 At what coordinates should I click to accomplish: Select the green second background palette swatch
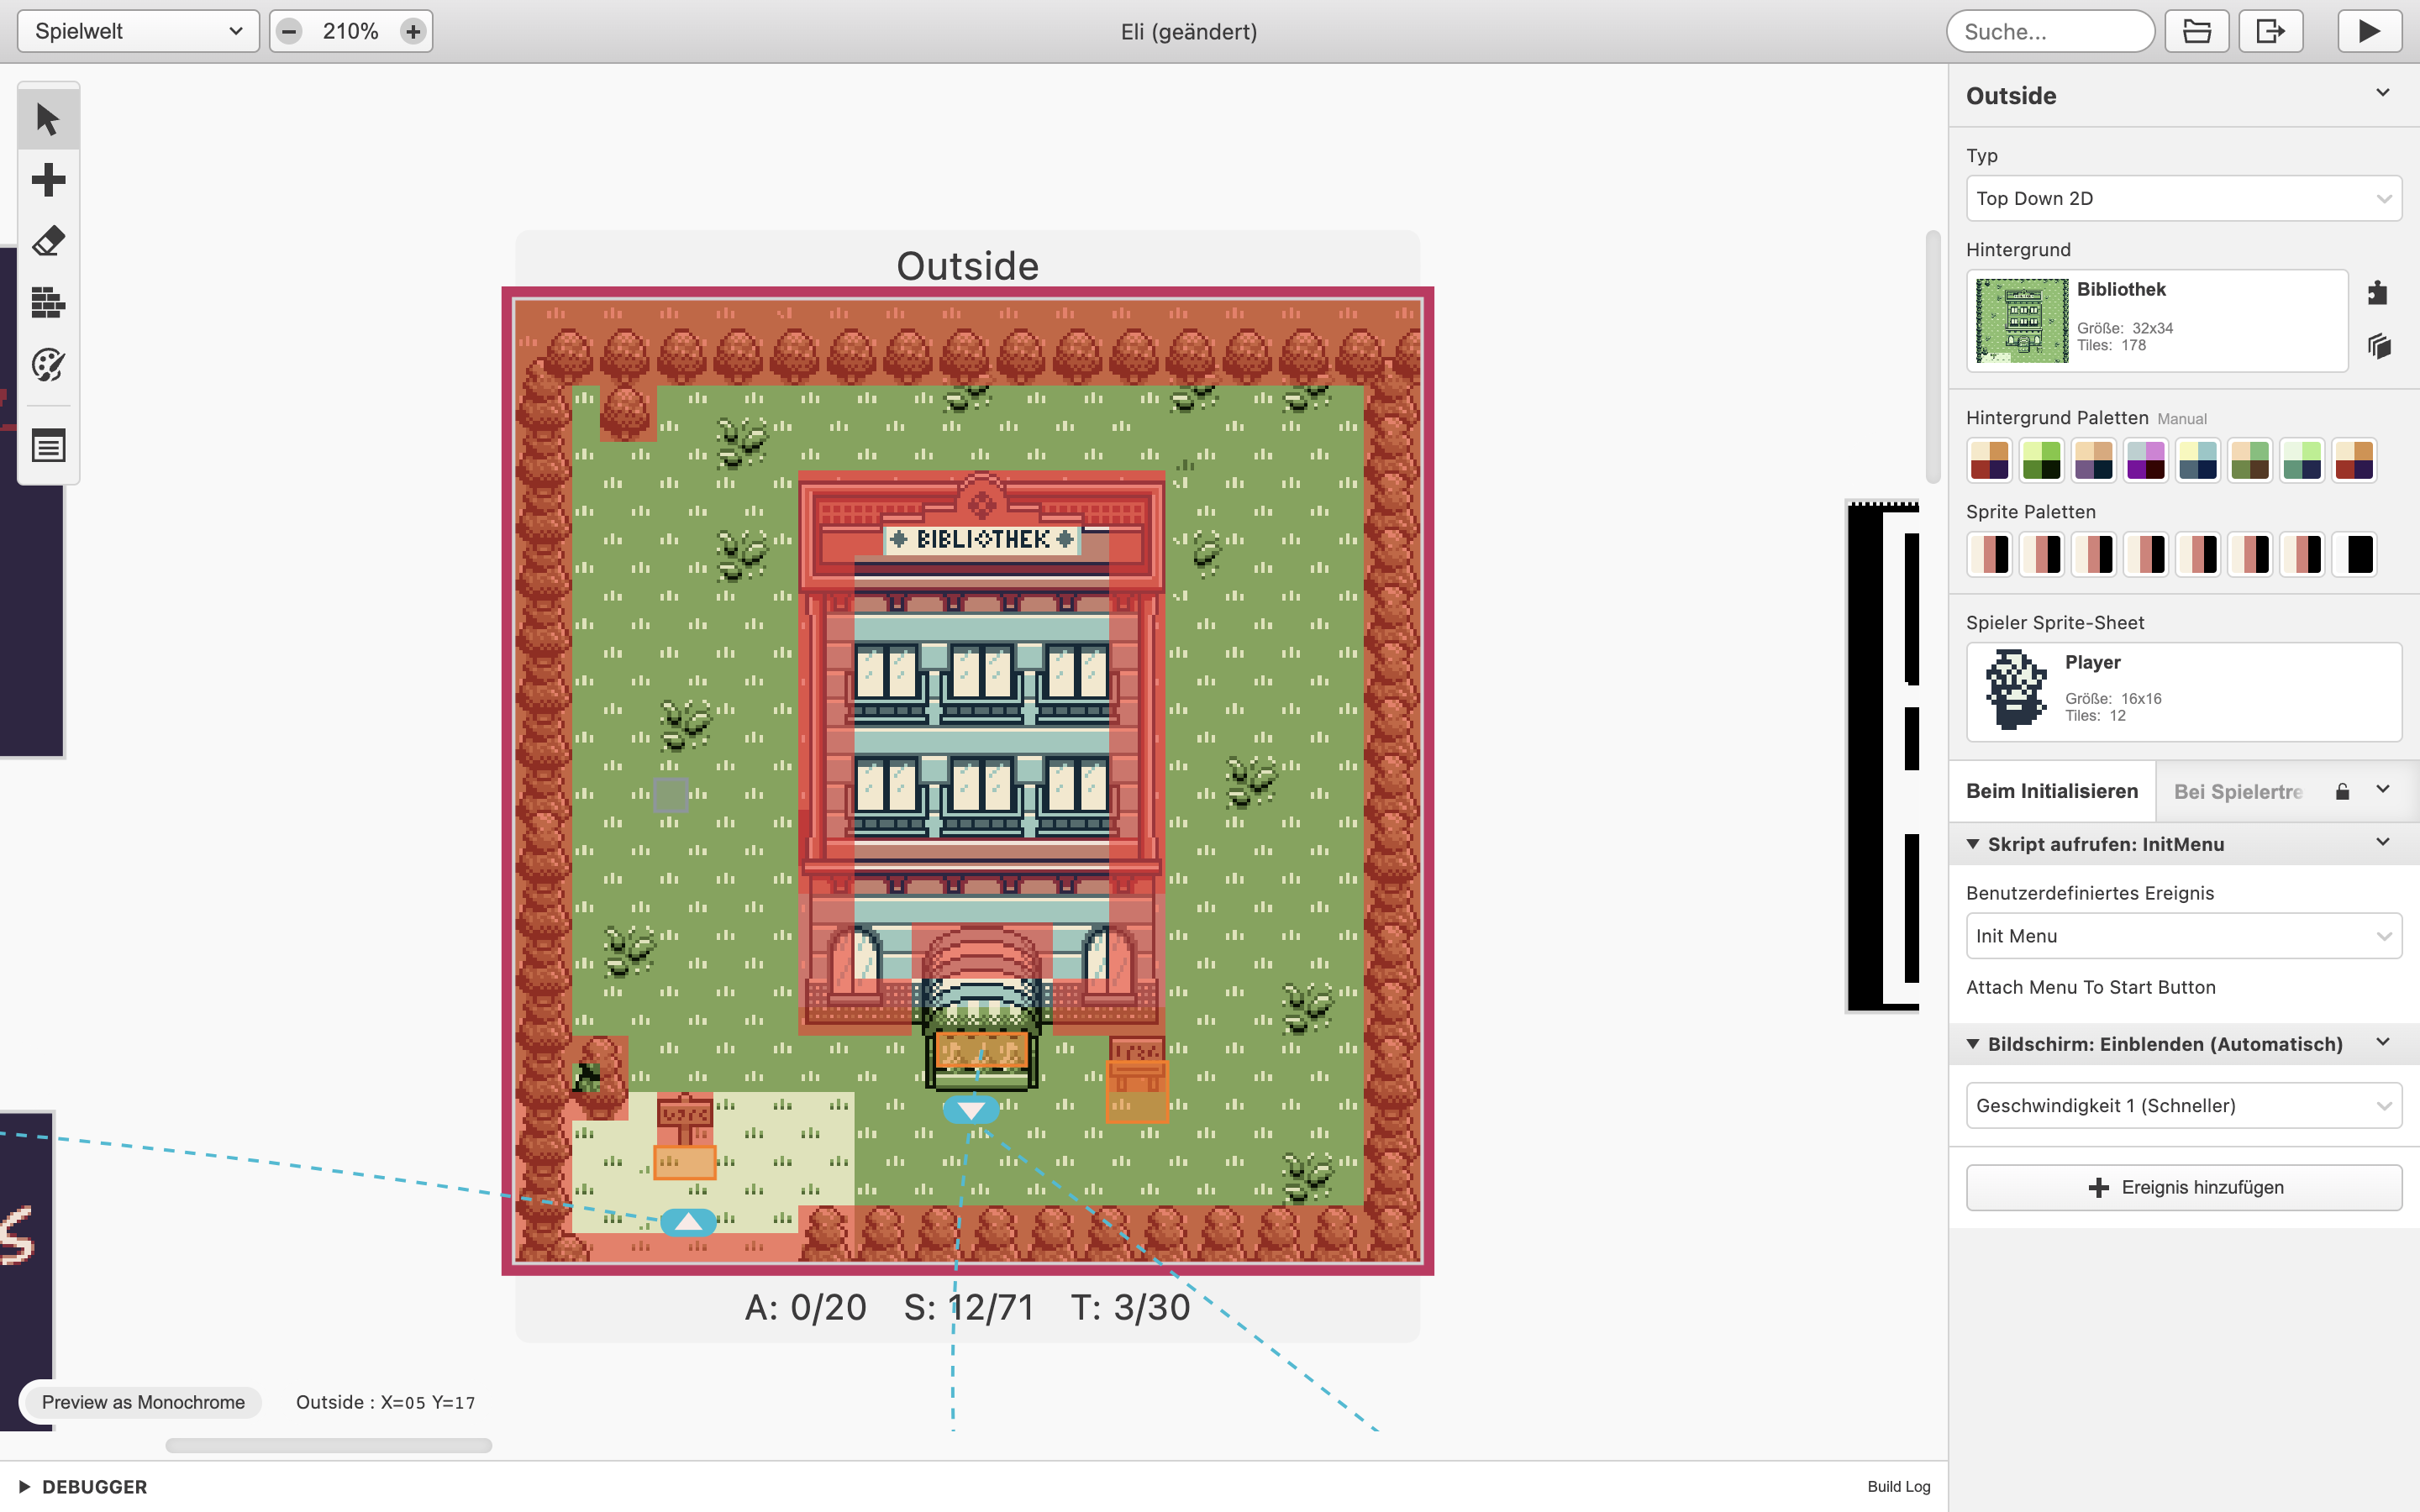pos(2041,460)
